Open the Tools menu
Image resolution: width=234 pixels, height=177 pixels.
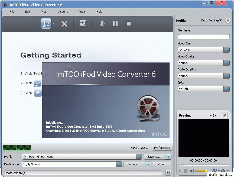[82, 12]
